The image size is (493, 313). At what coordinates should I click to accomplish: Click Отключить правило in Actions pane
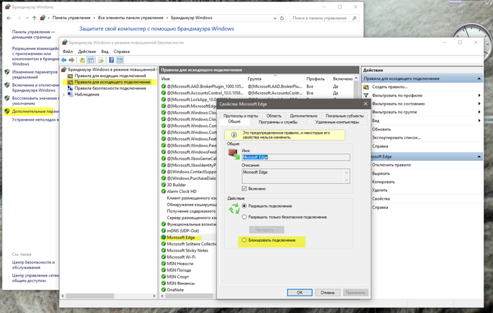391,165
